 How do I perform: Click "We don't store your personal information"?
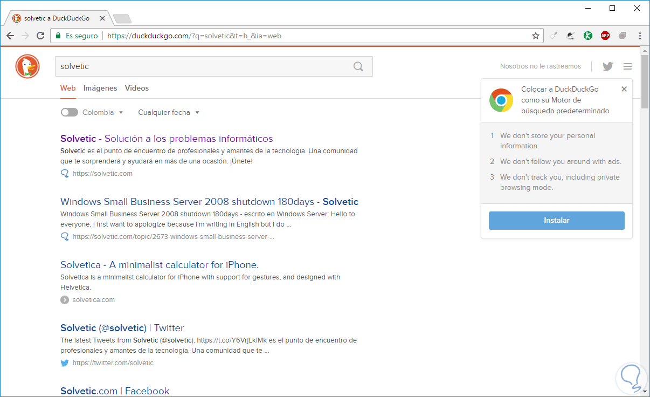tap(548, 141)
